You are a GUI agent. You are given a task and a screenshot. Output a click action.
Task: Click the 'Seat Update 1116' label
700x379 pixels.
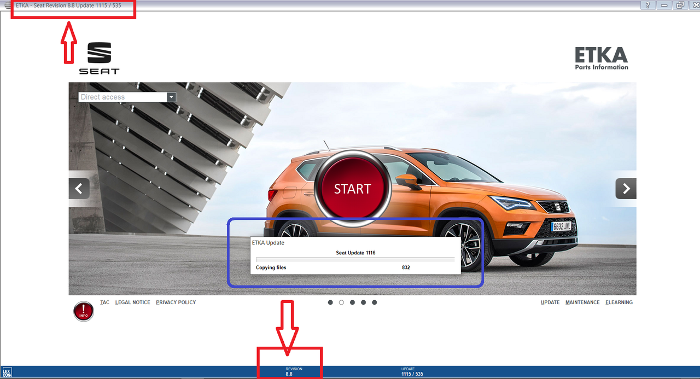pos(355,253)
